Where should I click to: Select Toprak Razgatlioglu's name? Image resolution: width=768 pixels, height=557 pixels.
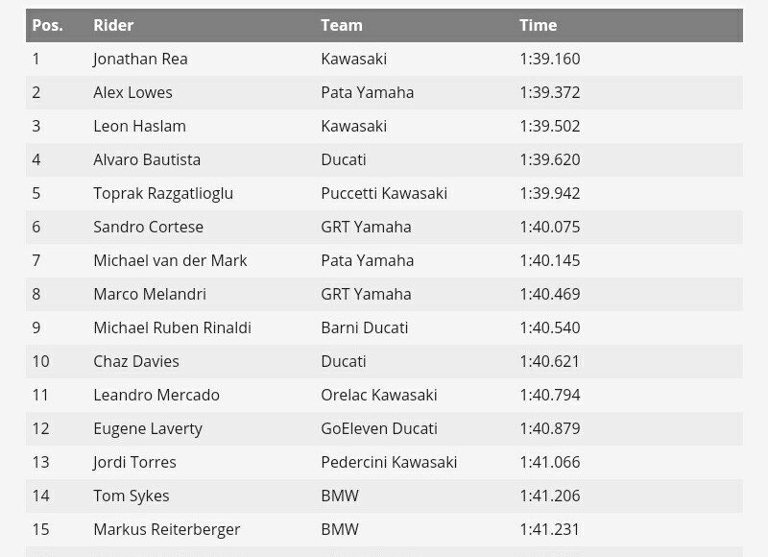(163, 193)
